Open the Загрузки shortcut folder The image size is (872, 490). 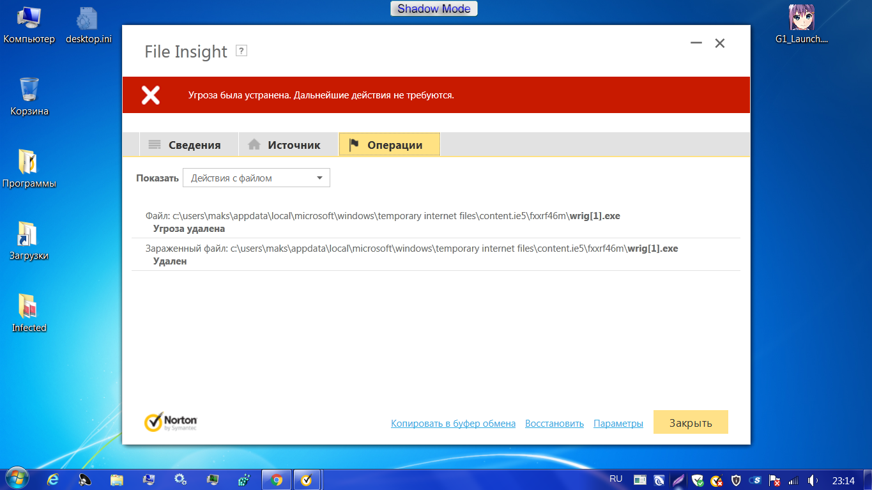pos(29,241)
